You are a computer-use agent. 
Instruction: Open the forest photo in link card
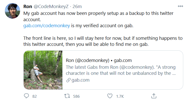(x=43, y=70)
